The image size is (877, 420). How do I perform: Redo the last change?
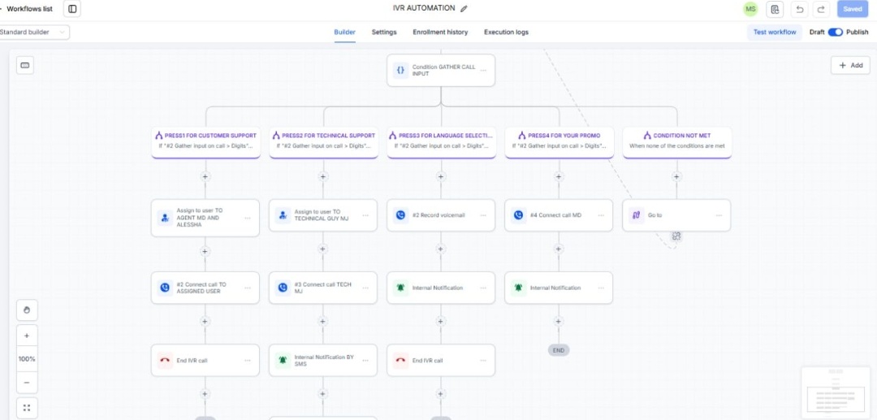820,9
